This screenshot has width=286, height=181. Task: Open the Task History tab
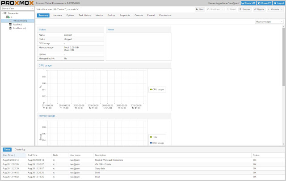(x=84, y=15)
